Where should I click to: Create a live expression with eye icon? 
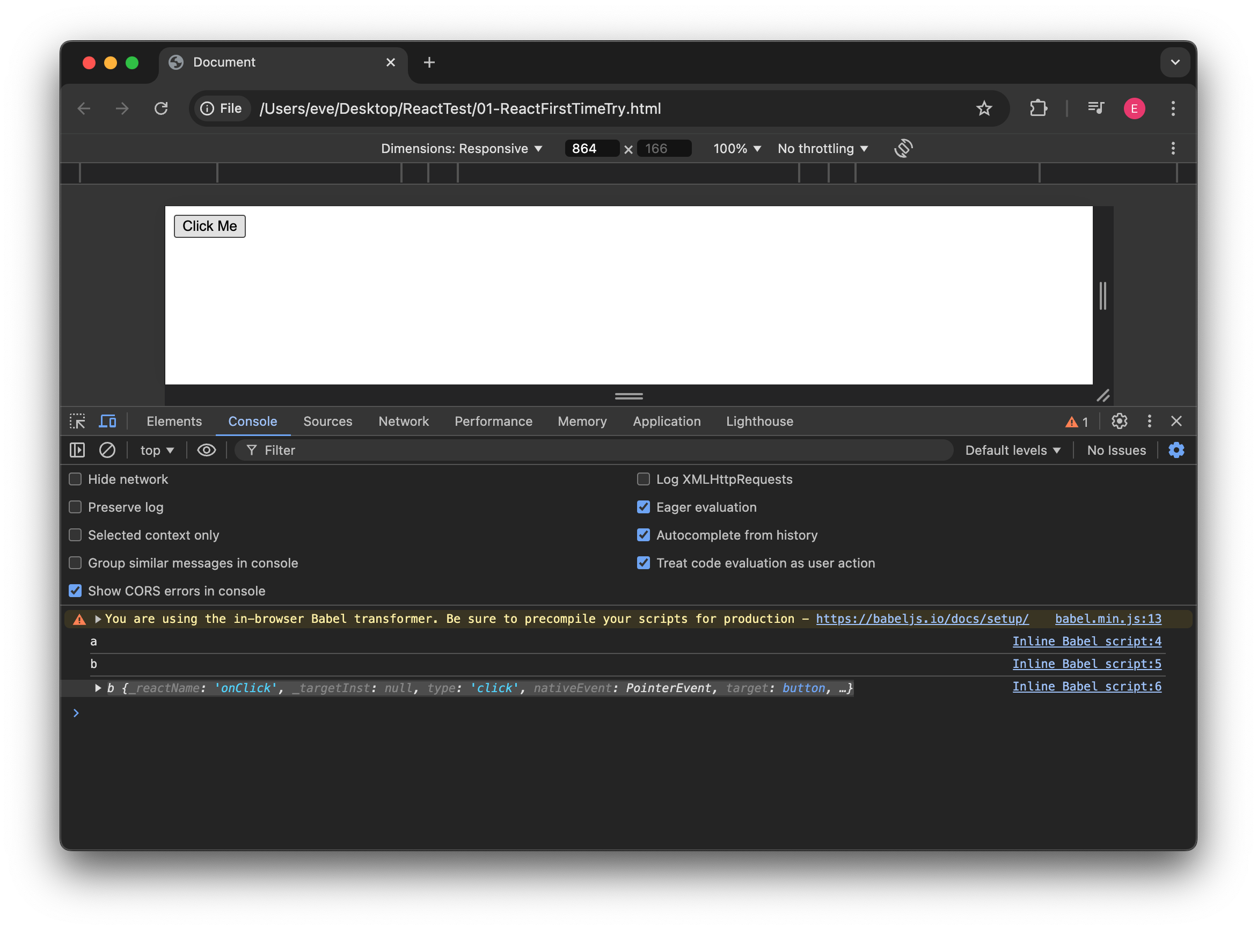point(207,450)
